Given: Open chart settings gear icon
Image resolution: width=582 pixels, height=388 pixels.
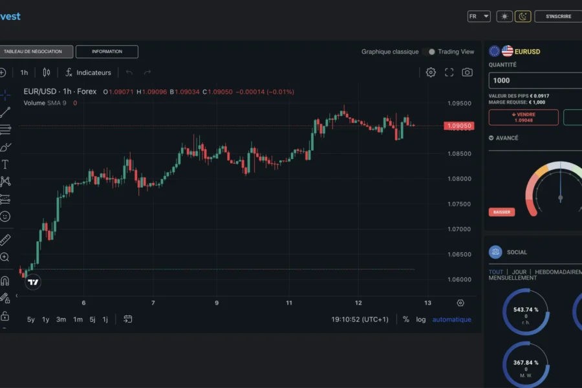Looking at the screenshot, I should pyautogui.click(x=431, y=72).
